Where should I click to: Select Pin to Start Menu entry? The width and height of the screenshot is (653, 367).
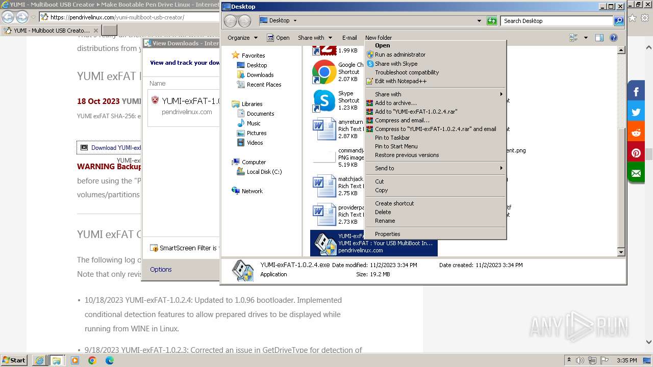[x=436, y=146]
